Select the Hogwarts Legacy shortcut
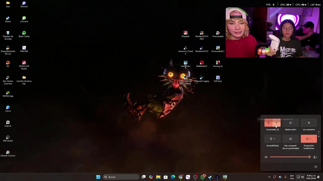The height and width of the screenshot is (181, 323). 202,79
